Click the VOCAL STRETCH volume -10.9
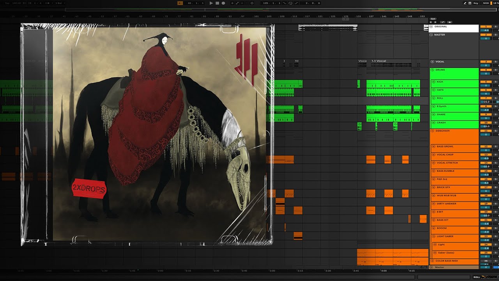Viewport: 499px width, 281px height. click(486, 167)
